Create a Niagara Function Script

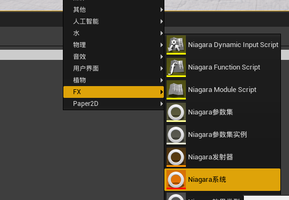tap(222, 67)
